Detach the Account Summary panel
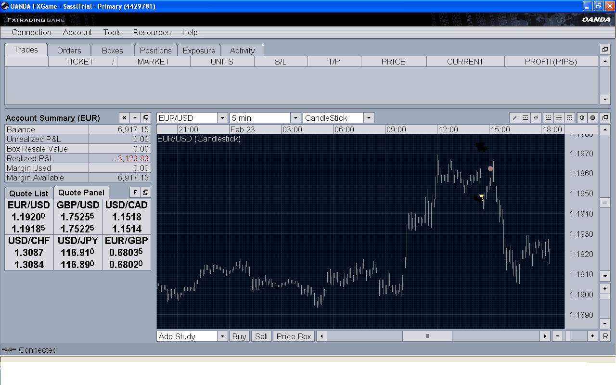Screen dimensions: 616x385 click(145, 118)
